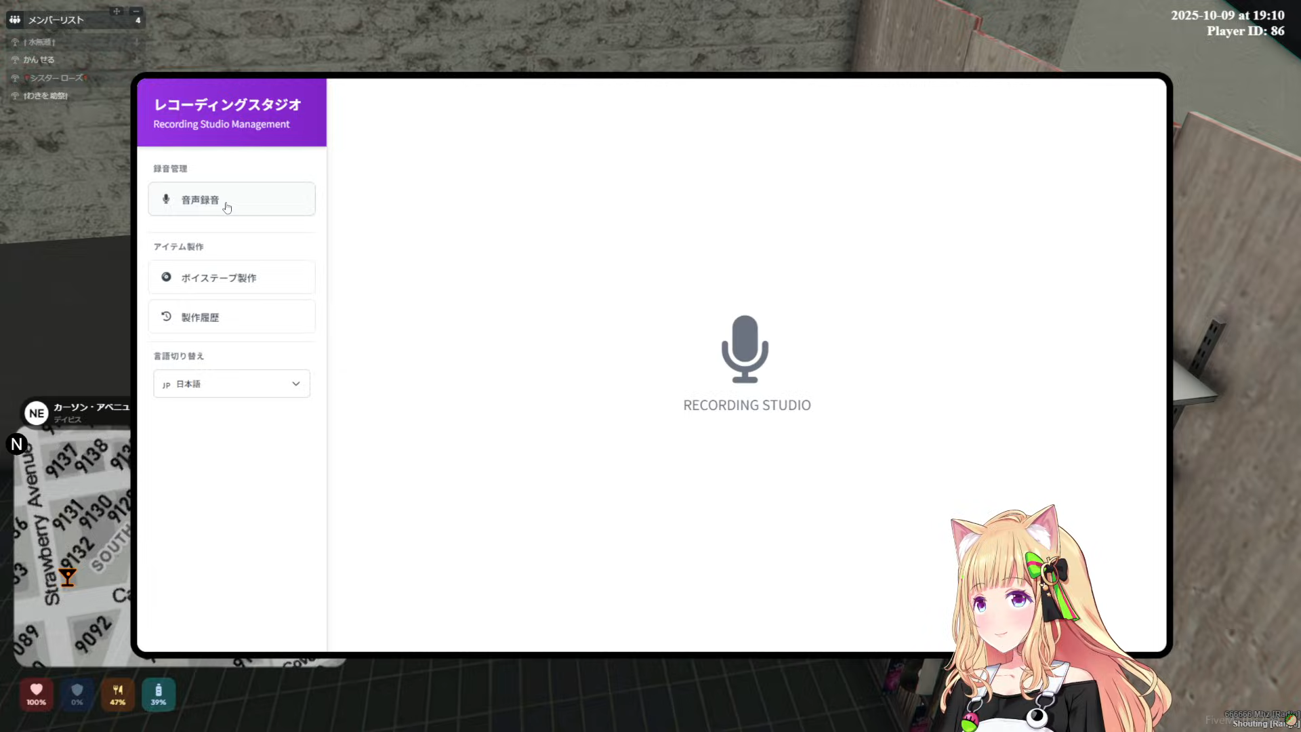Click the レコーディングスタジオ header title
The height and width of the screenshot is (732, 1301).
click(x=228, y=105)
